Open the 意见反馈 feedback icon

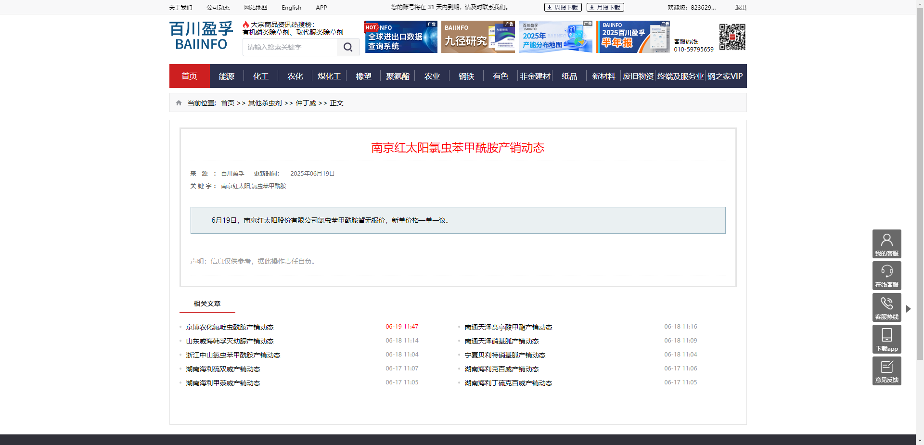886,371
